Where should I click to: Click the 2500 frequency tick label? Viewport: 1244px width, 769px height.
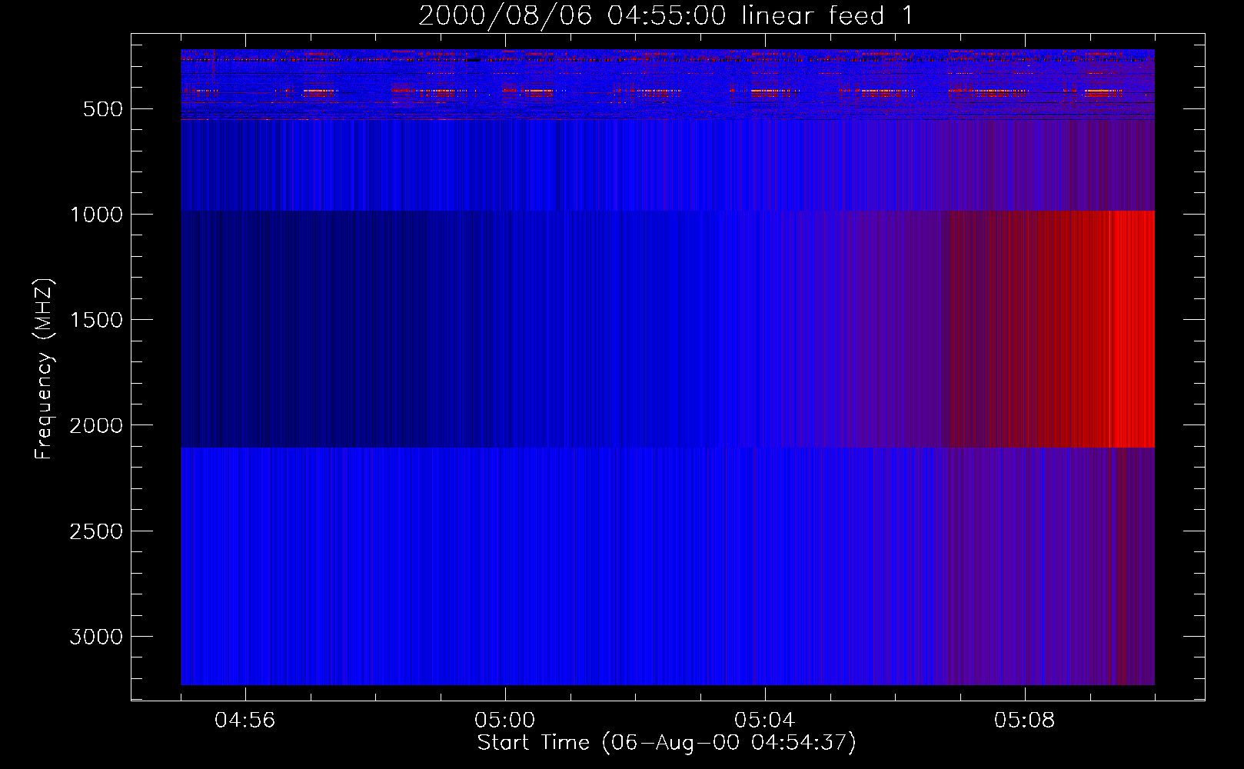[96, 531]
